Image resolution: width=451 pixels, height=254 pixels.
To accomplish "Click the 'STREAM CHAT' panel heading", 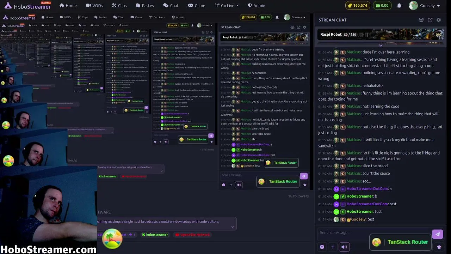I will coord(333,20).
